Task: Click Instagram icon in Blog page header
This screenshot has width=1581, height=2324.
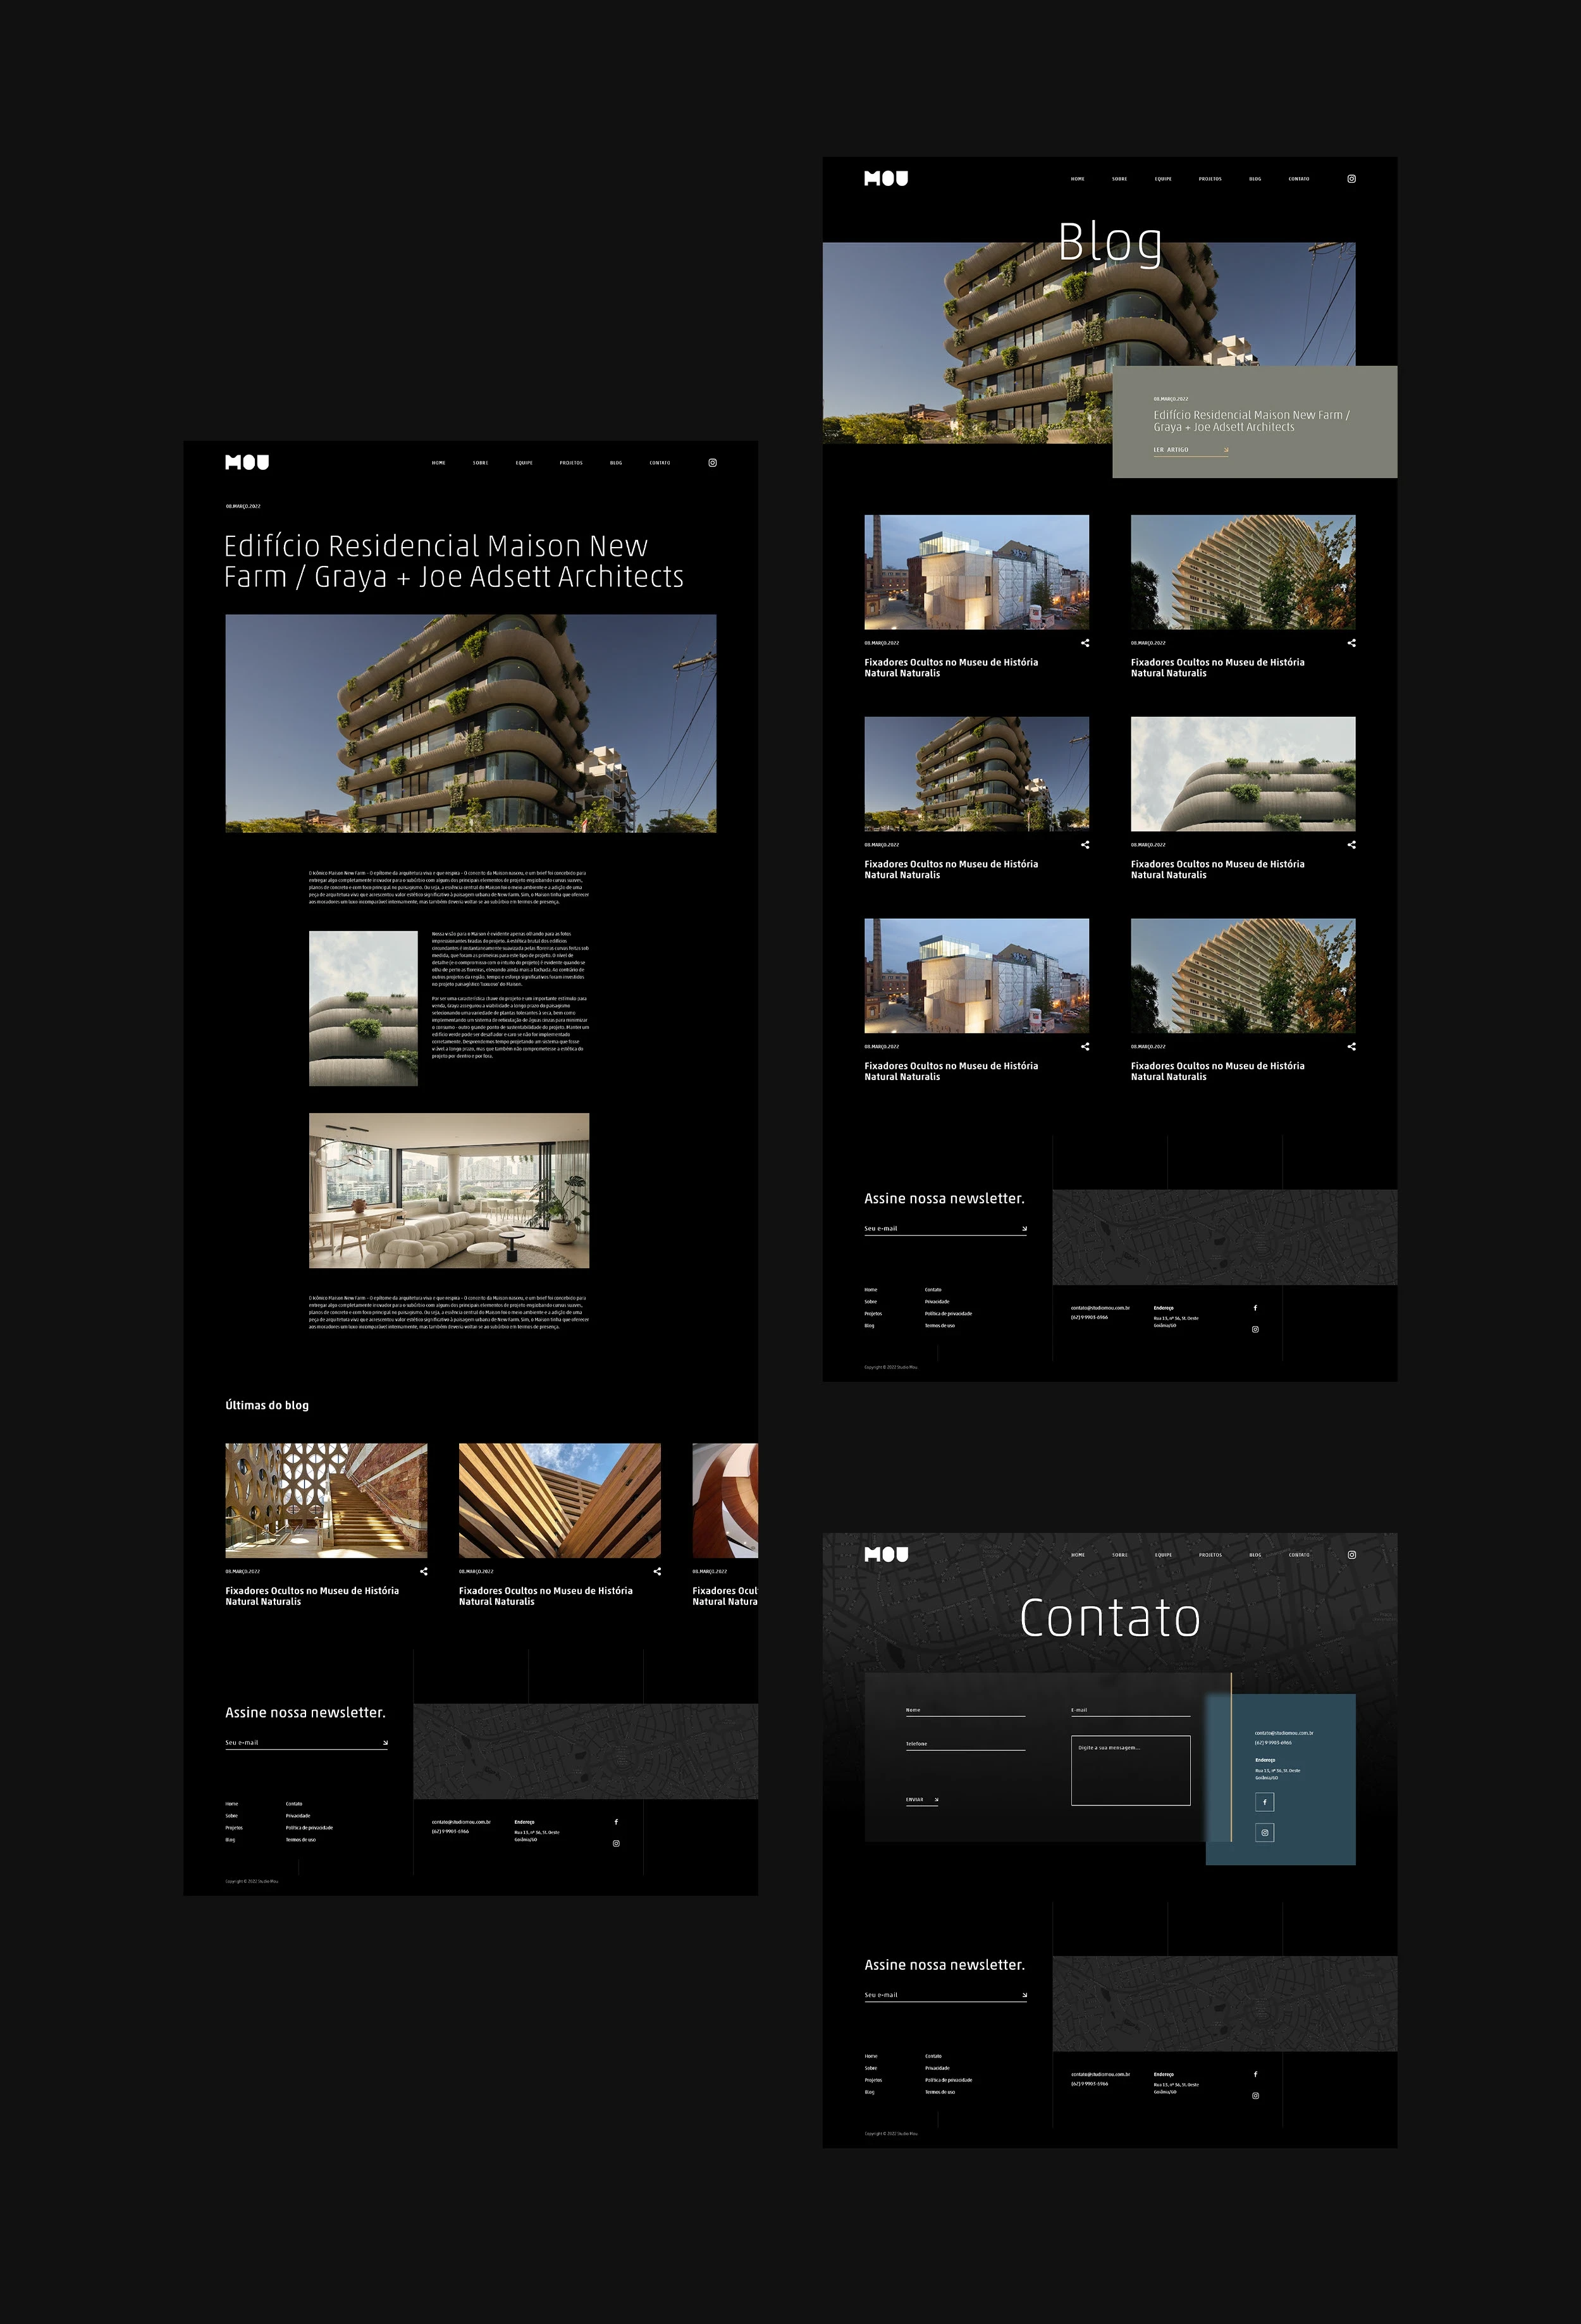Action: pos(1351,179)
